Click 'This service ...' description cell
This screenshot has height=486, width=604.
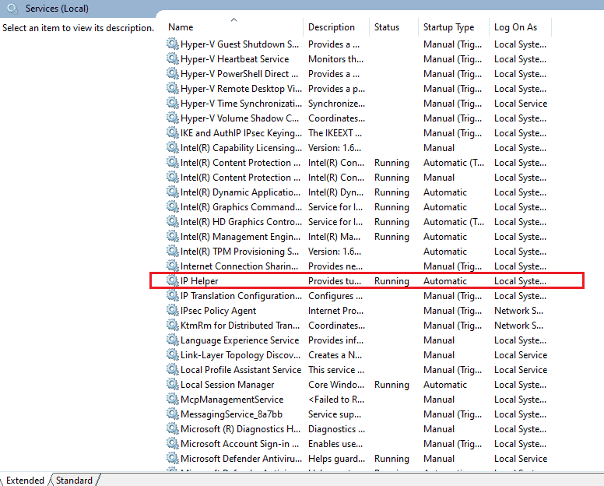tap(336, 370)
